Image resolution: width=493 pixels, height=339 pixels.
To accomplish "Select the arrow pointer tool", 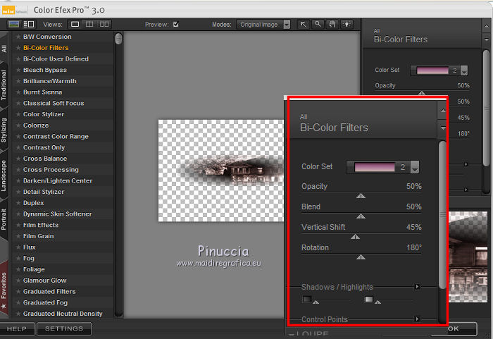I will point(304,24).
